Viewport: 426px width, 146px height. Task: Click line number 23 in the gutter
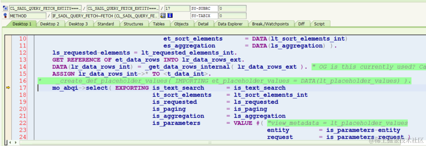(x=23, y=130)
